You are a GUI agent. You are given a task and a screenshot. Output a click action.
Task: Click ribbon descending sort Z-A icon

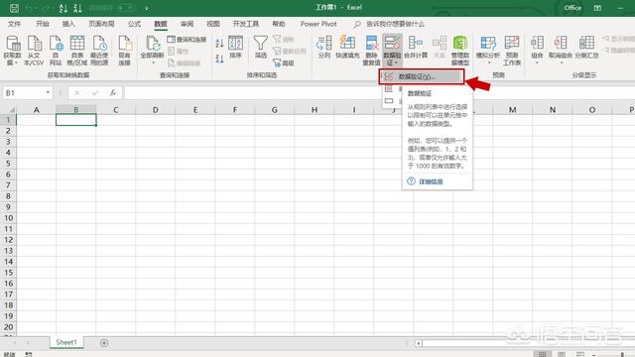coord(219,59)
